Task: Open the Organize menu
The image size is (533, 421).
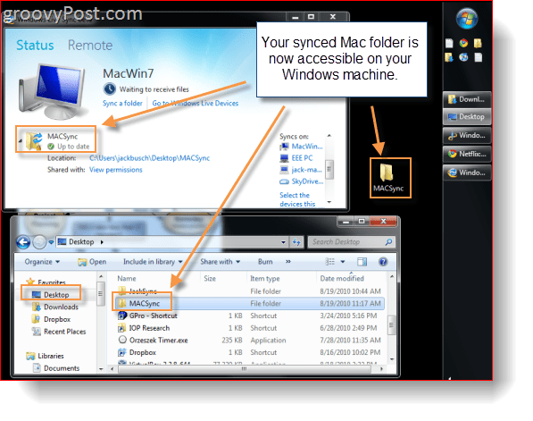Action: click(42, 262)
